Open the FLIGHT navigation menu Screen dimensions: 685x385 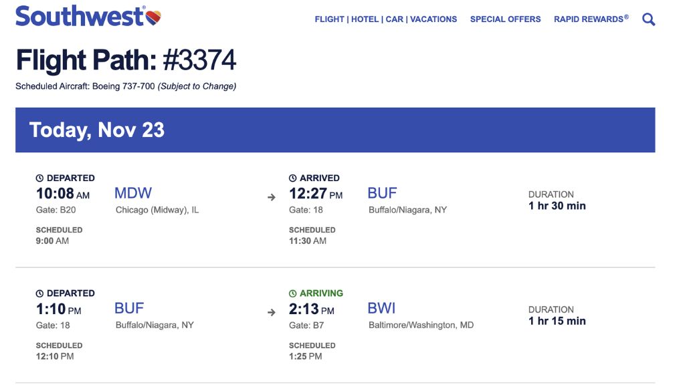point(329,19)
